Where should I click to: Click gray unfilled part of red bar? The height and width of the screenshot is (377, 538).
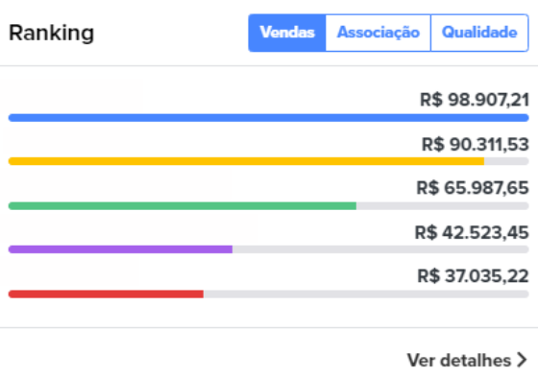click(x=366, y=295)
